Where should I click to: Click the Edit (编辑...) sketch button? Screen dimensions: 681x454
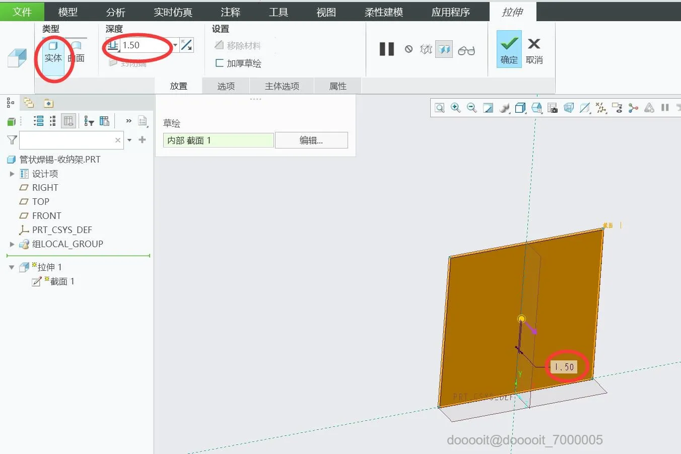pyautogui.click(x=311, y=140)
